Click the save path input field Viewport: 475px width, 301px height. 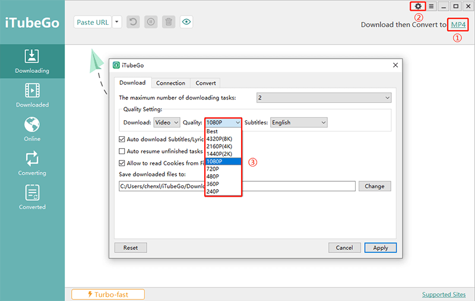tap(237, 186)
